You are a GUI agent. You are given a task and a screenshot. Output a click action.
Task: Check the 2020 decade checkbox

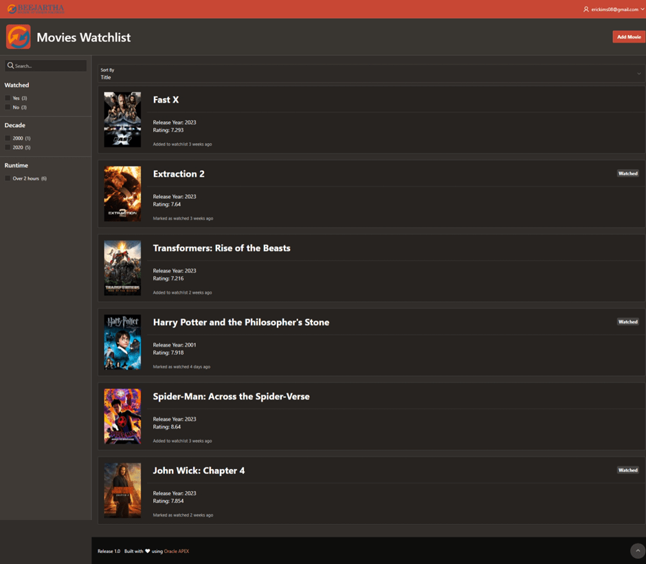pyautogui.click(x=8, y=147)
